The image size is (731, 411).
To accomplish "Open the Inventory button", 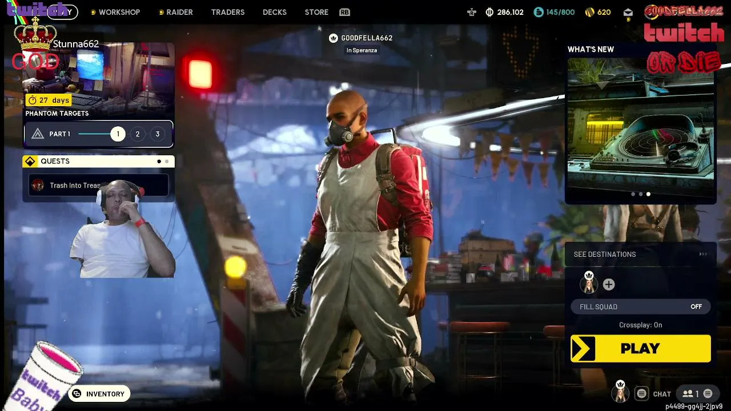I will 99,394.
